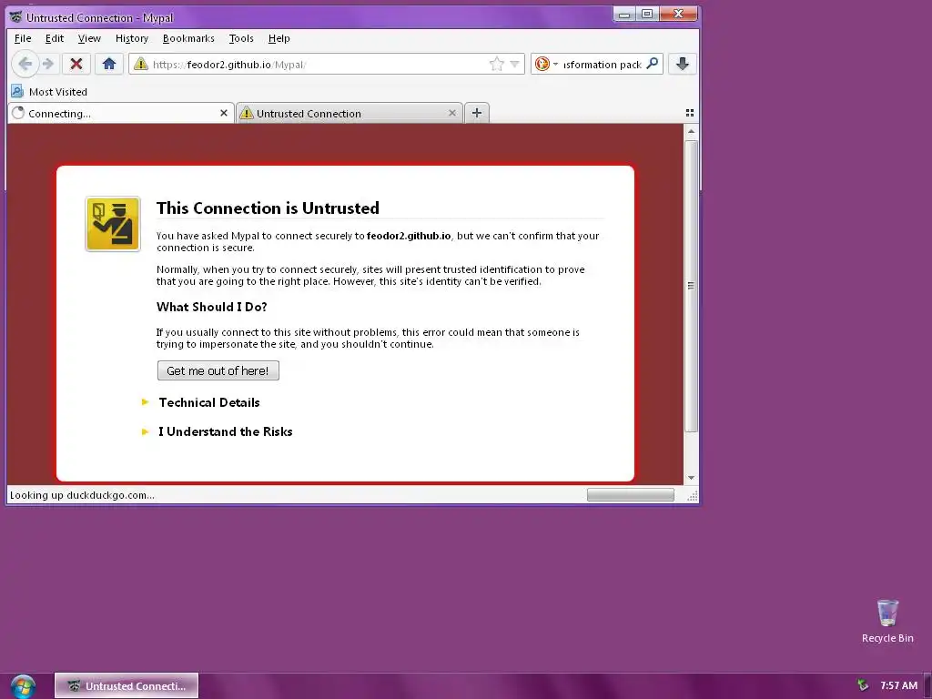Open the Windows Start menu
Viewport: 932px width, 699px height.
coord(23,686)
